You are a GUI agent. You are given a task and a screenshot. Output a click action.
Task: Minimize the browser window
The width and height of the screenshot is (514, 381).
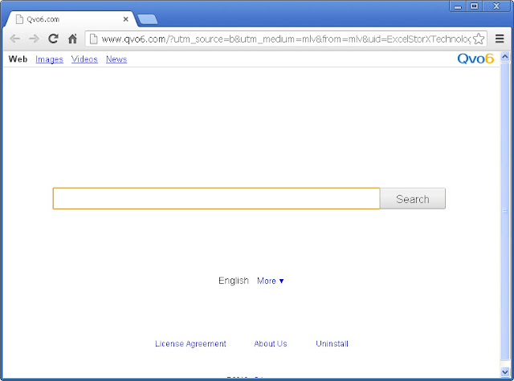pyautogui.click(x=458, y=6)
